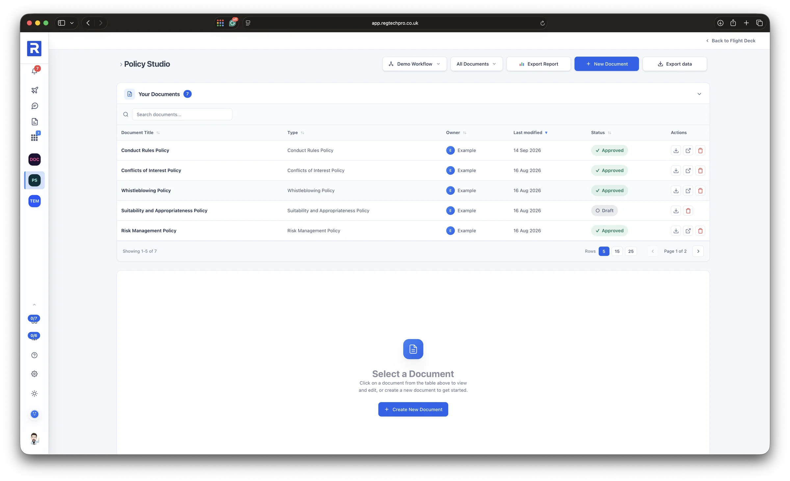Download the Conduct Rules Policy document
This screenshot has height=481, width=790.
click(x=676, y=150)
